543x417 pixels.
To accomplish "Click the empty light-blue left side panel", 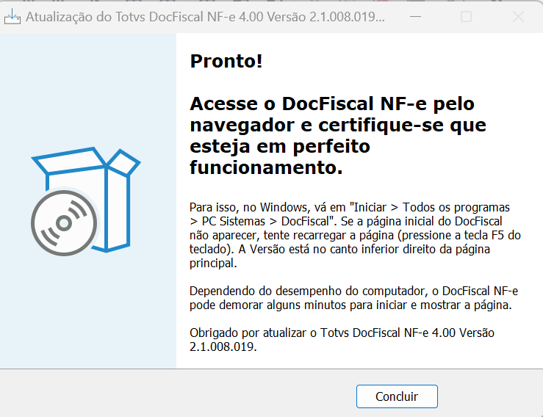I will [88, 87].
